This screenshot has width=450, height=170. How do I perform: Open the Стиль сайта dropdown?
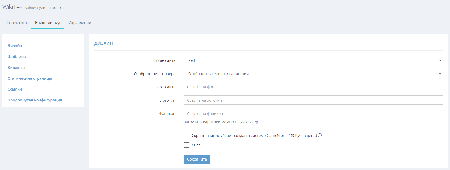click(313, 60)
